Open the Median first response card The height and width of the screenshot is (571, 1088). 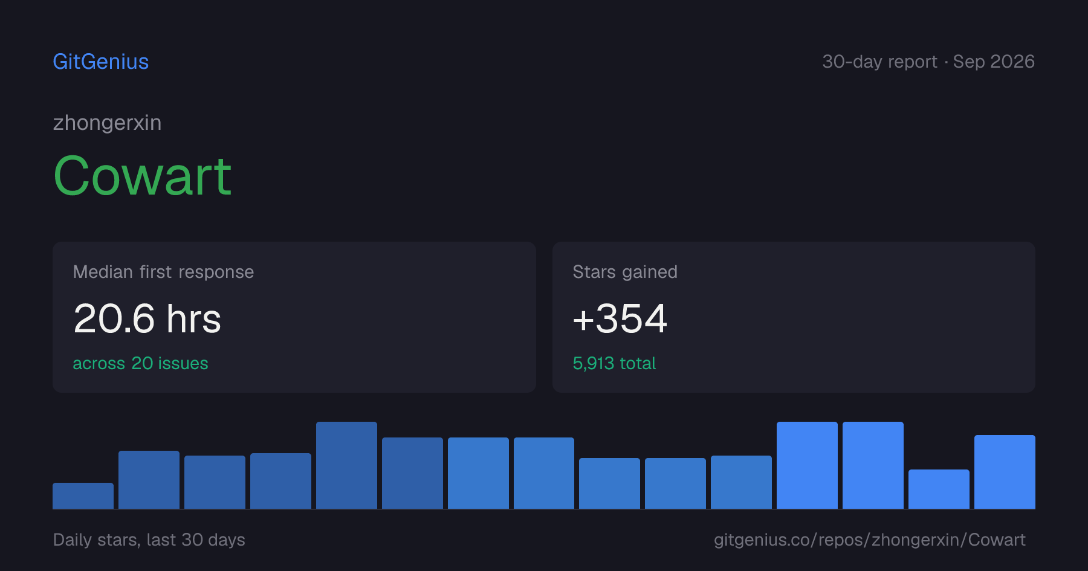coord(294,317)
